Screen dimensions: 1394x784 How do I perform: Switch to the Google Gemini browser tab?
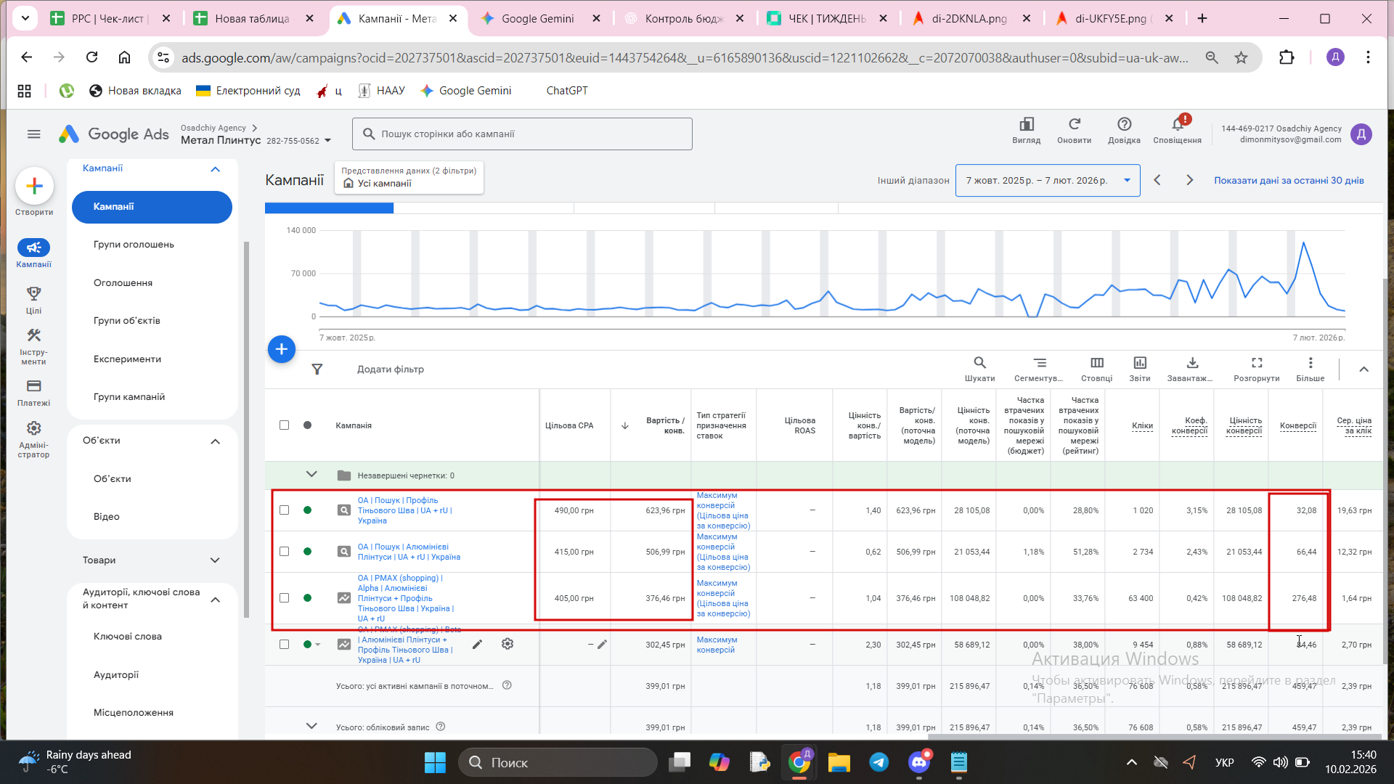tap(537, 18)
